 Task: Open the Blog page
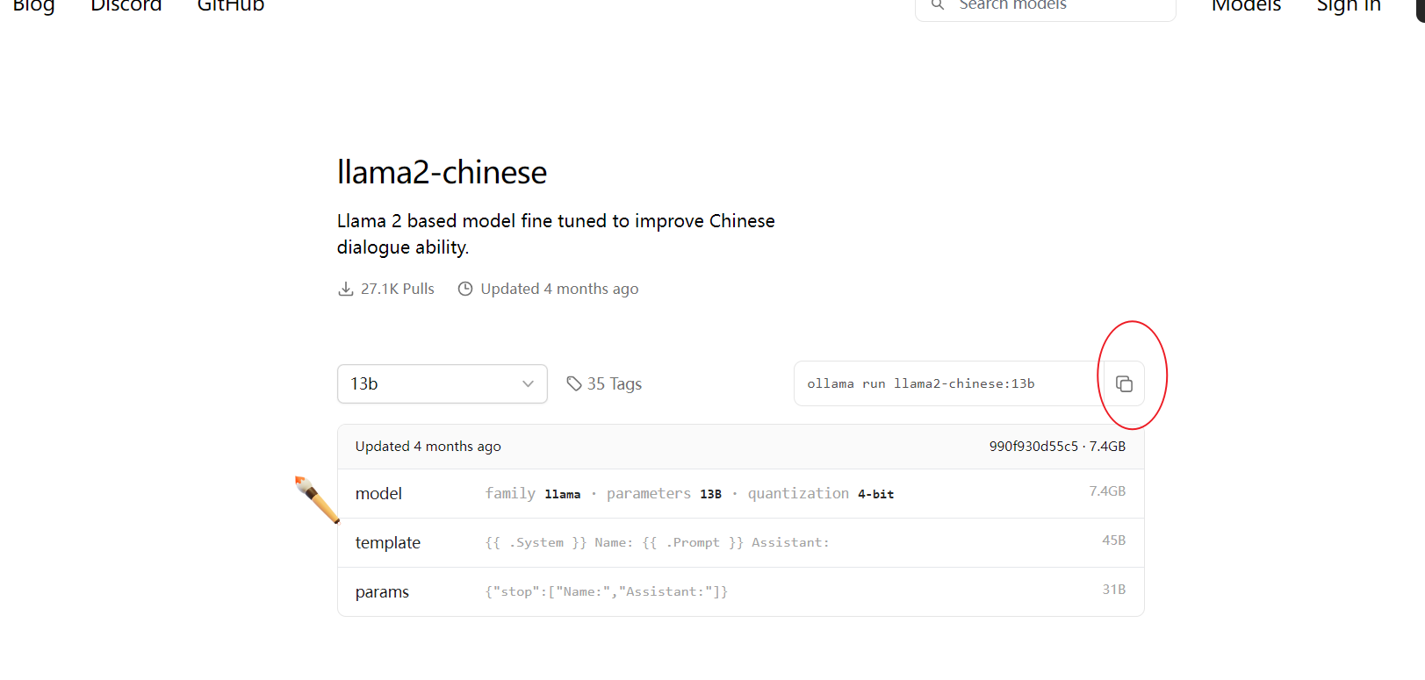[x=33, y=5]
